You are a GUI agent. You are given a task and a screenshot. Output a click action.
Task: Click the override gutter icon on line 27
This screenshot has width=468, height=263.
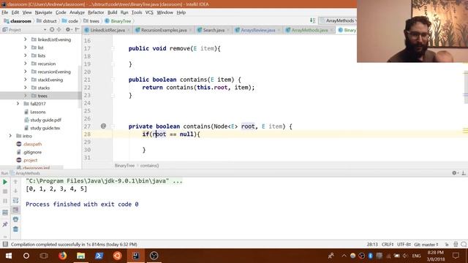point(103,126)
